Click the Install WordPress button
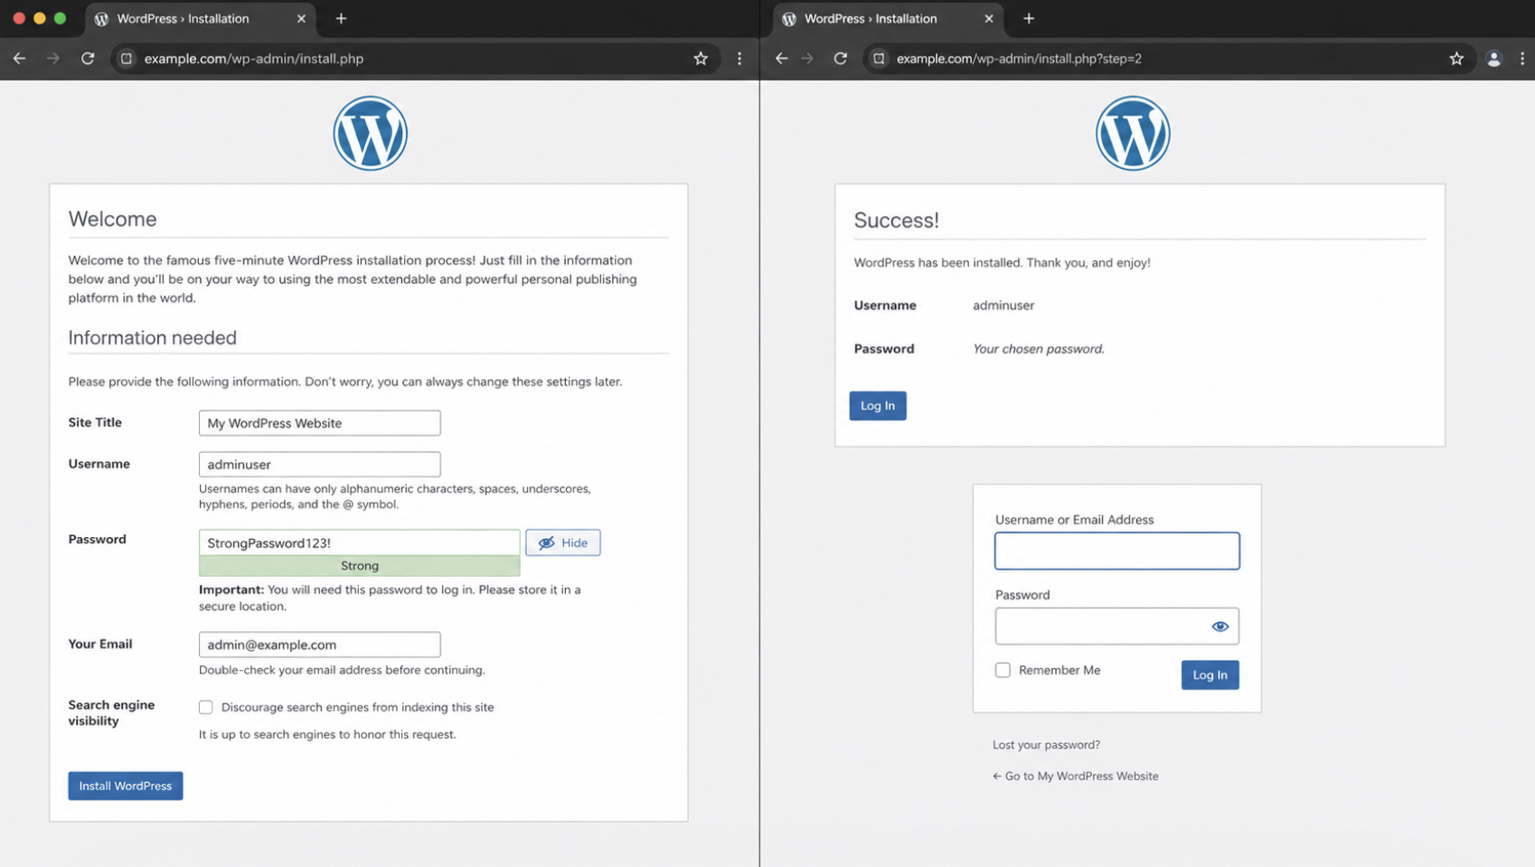The height and width of the screenshot is (867, 1535). click(x=126, y=786)
